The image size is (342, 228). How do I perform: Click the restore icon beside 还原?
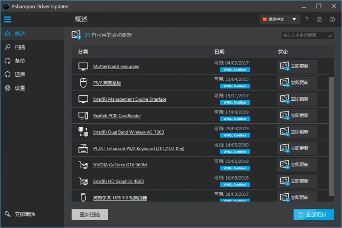click(x=7, y=74)
